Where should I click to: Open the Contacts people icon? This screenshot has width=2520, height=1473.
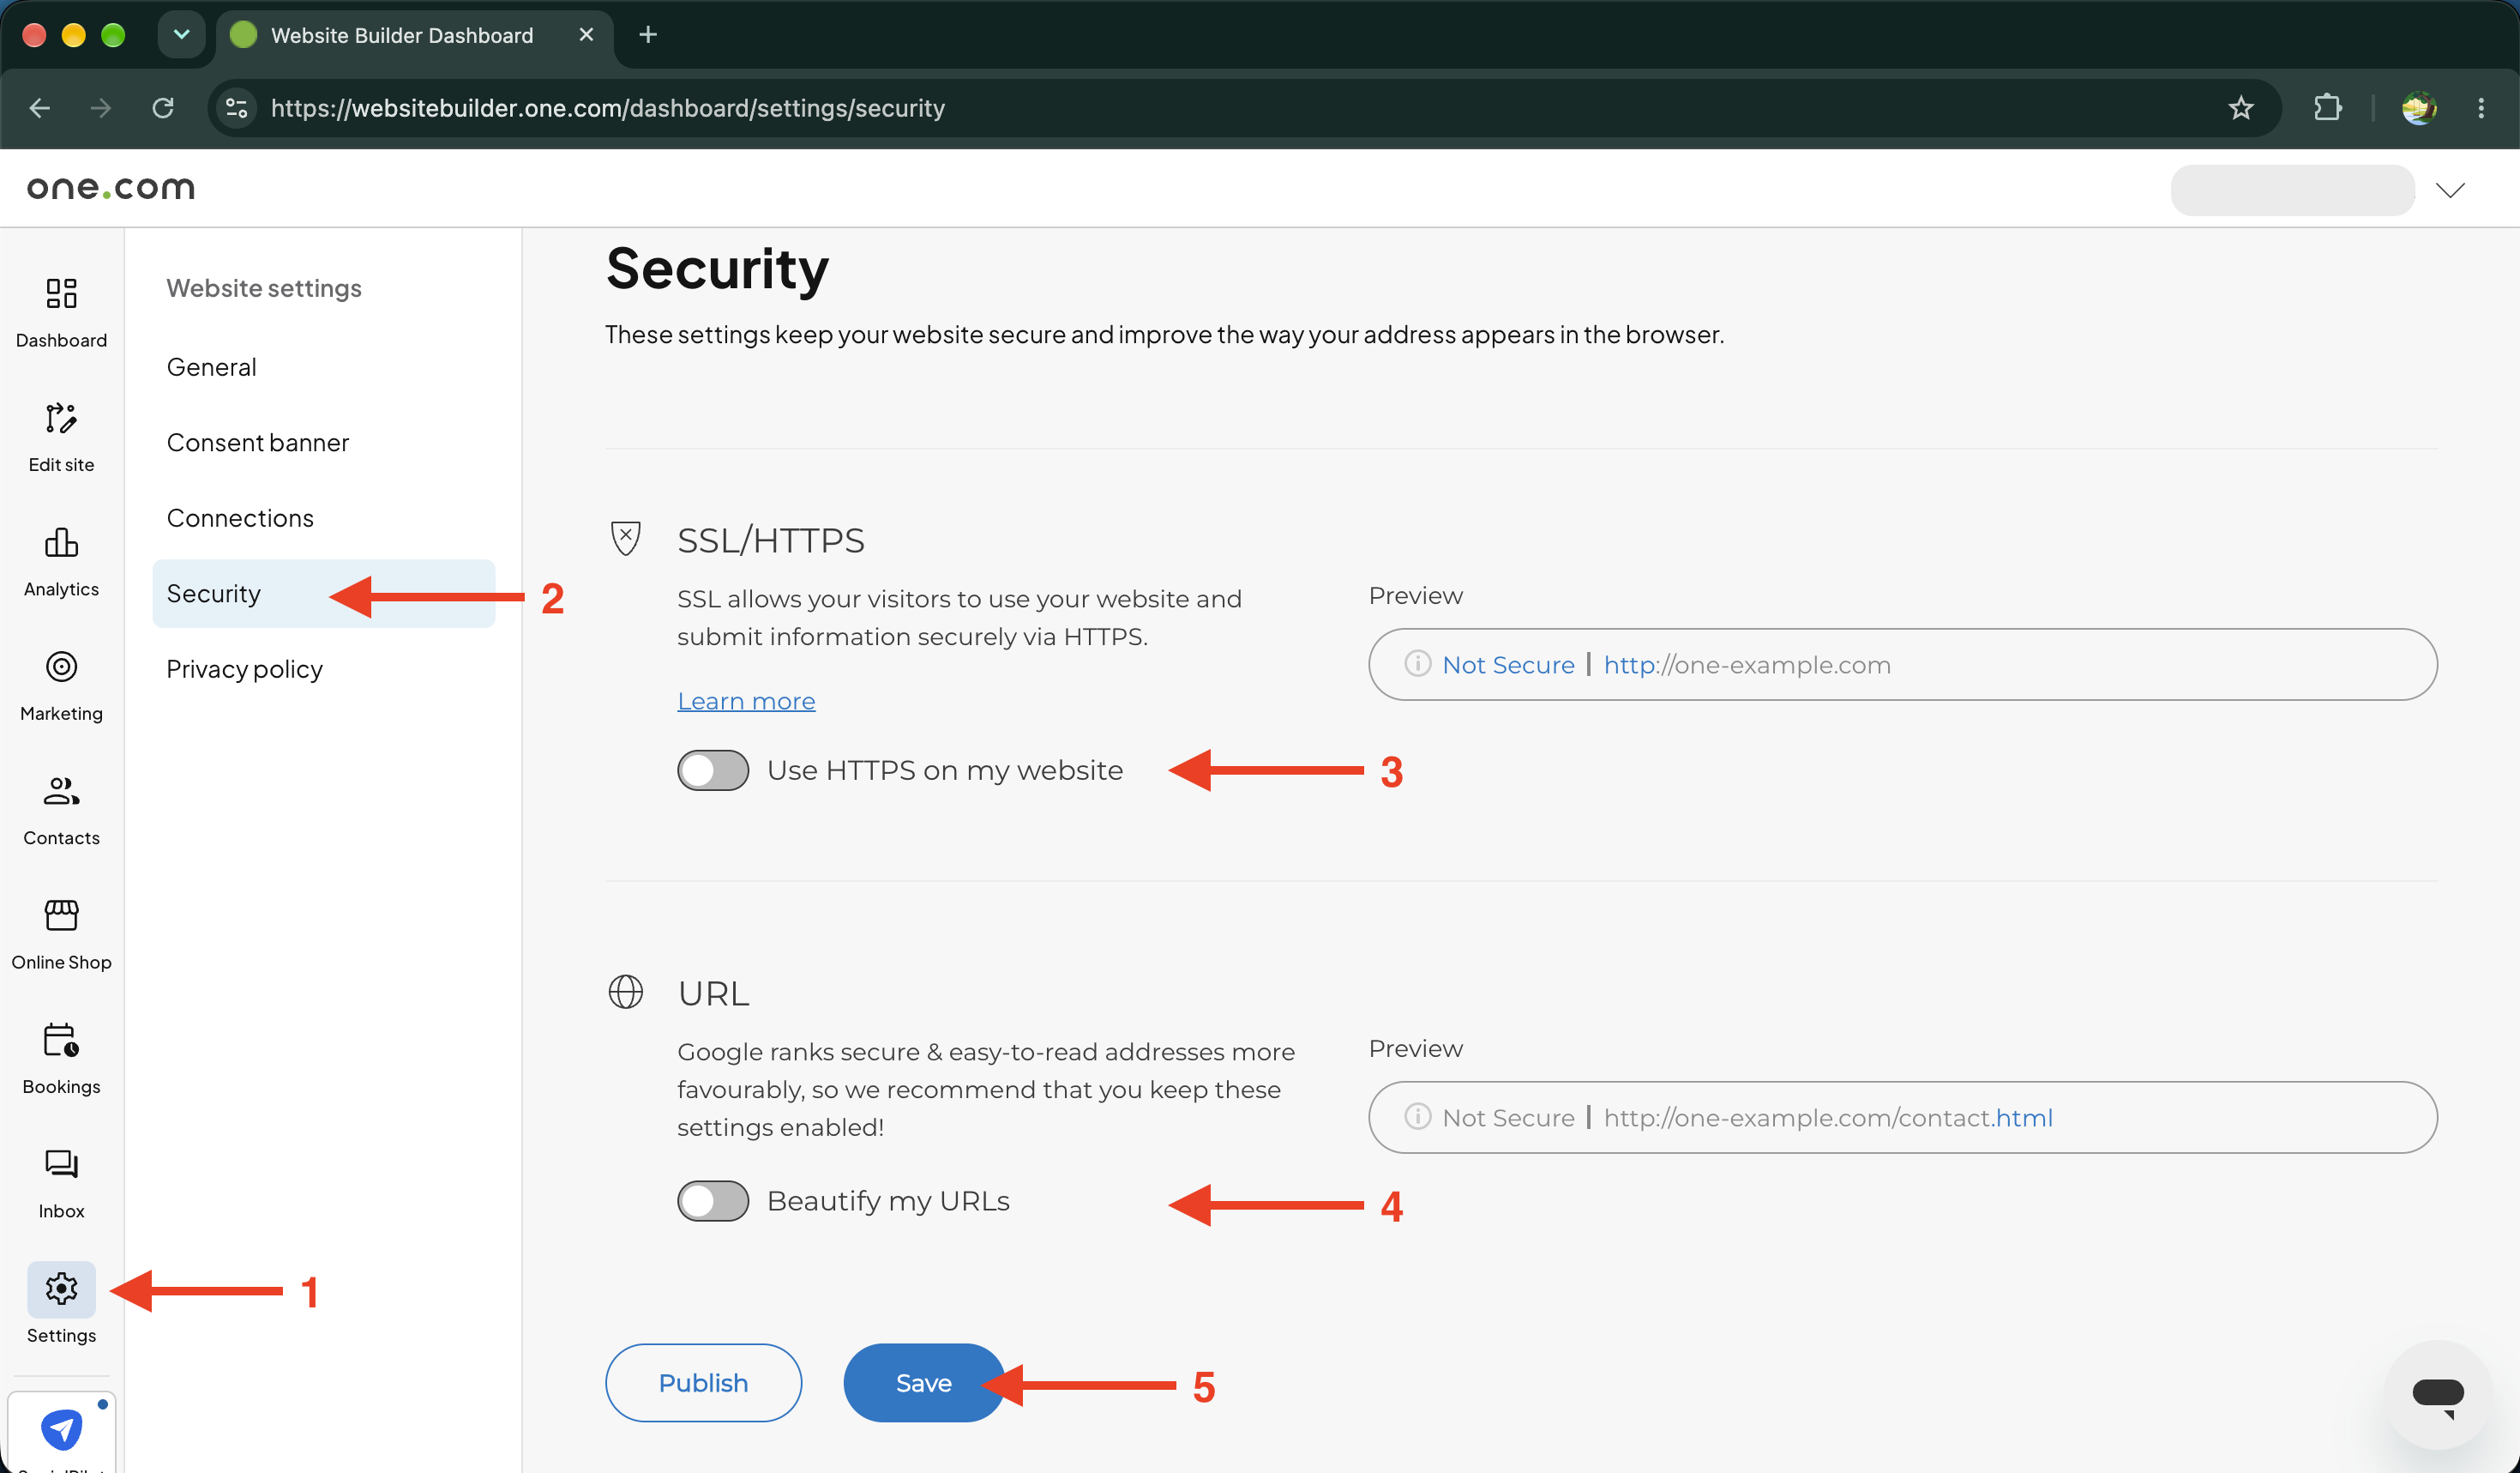tap(61, 790)
